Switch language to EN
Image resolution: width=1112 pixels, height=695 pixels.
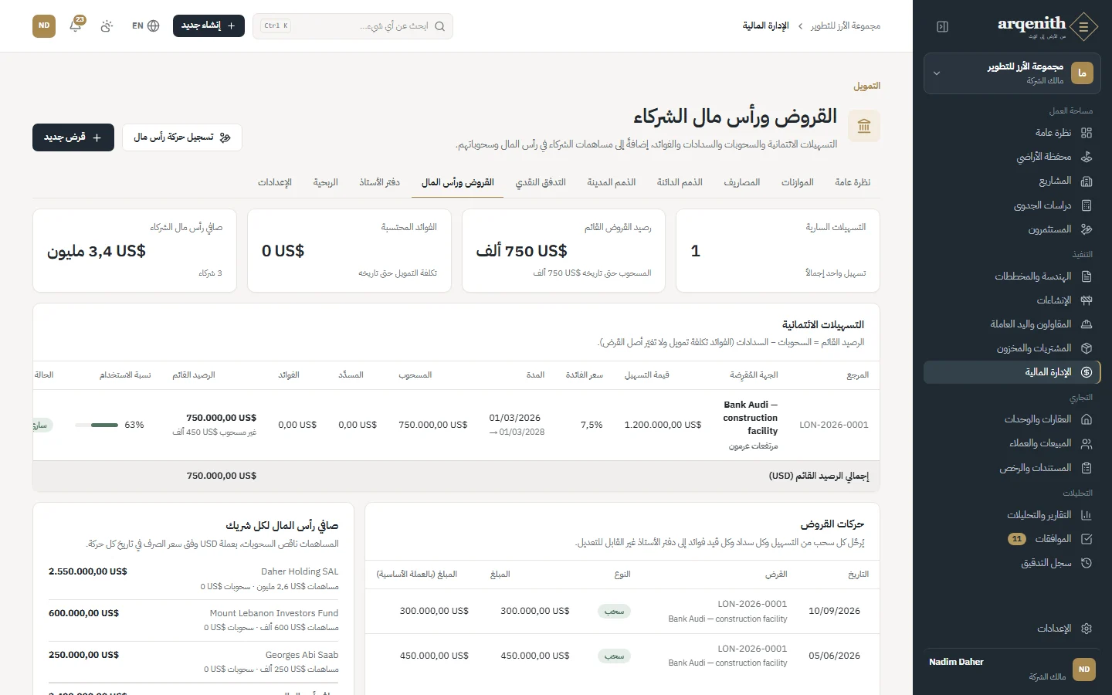pos(145,25)
